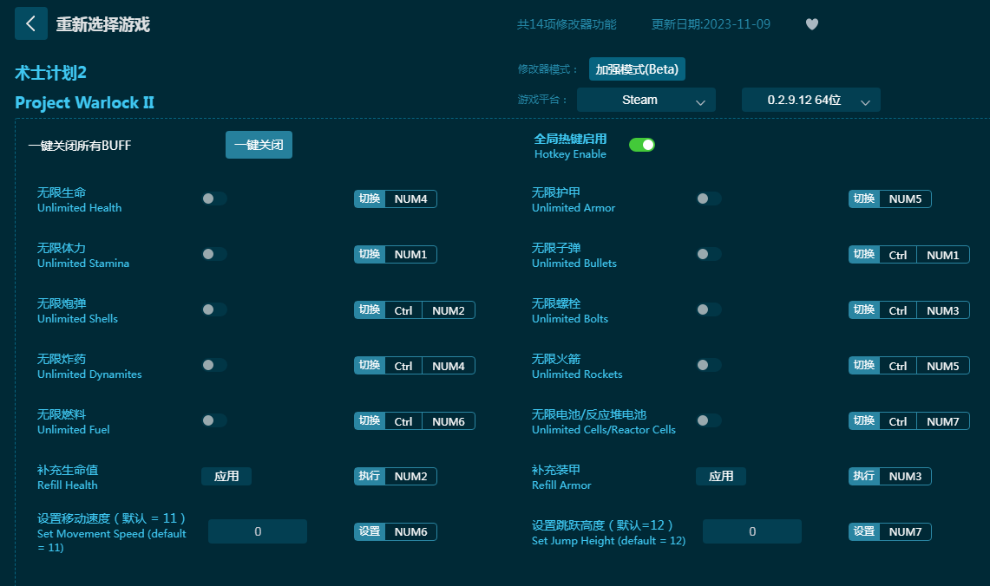Click the NUM2 execute hotkey for Refill Health
The width and height of the screenshot is (990, 586).
pos(396,477)
